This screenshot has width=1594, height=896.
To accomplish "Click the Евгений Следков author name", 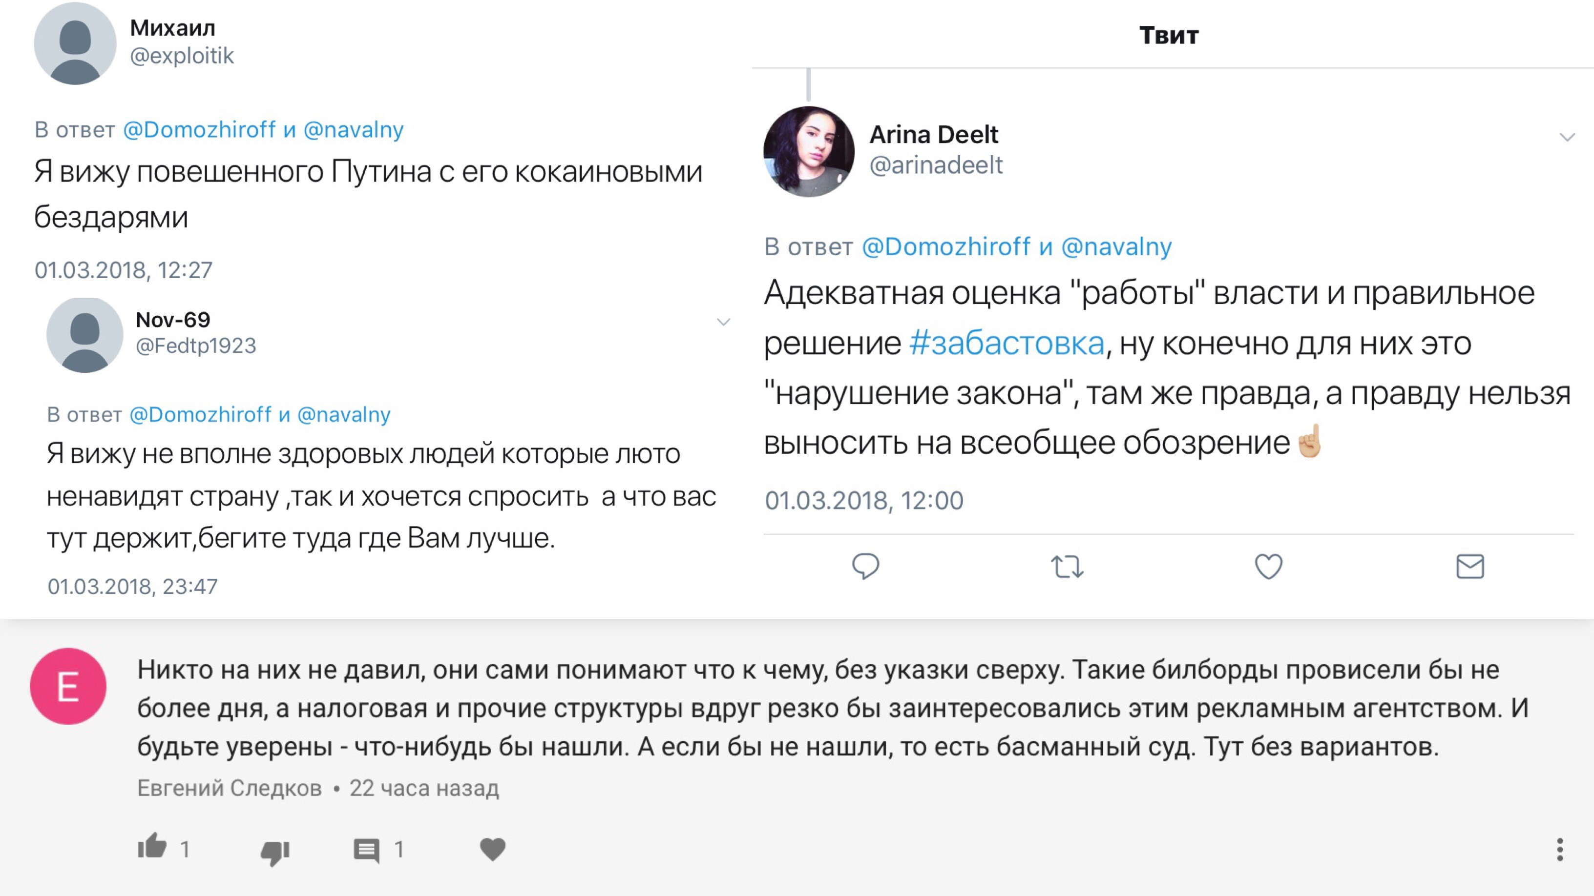I will pos(230,788).
